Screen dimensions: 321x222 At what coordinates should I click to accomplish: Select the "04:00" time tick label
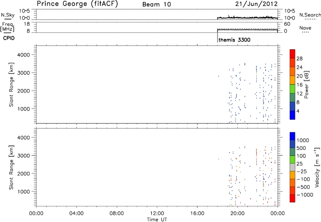[76, 214]
